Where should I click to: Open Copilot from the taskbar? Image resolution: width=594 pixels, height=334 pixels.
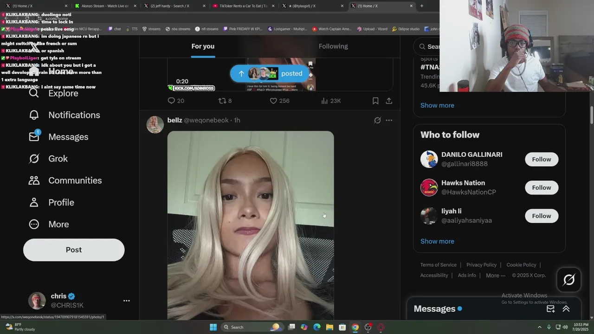tap(304, 327)
